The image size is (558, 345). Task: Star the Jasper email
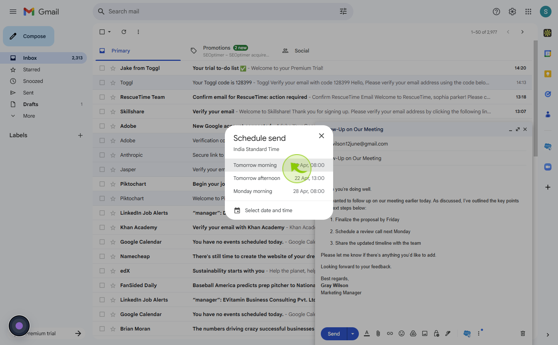[113, 169]
